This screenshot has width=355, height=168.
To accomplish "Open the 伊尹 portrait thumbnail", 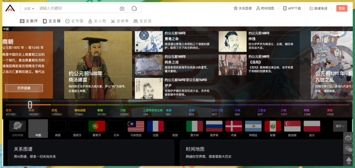I will [149, 88].
